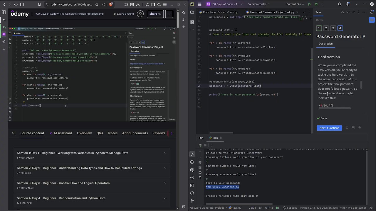This screenshot has width=376, height=211.
Task: Open the Terminal tool window
Action: 192,185
